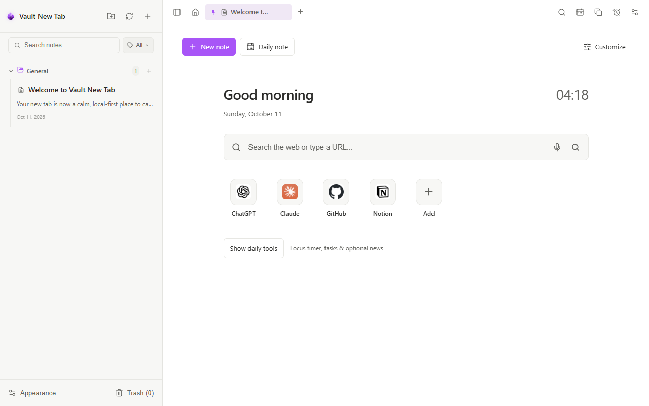Click the Good morning greeting
The image size is (649, 406).
click(x=268, y=95)
